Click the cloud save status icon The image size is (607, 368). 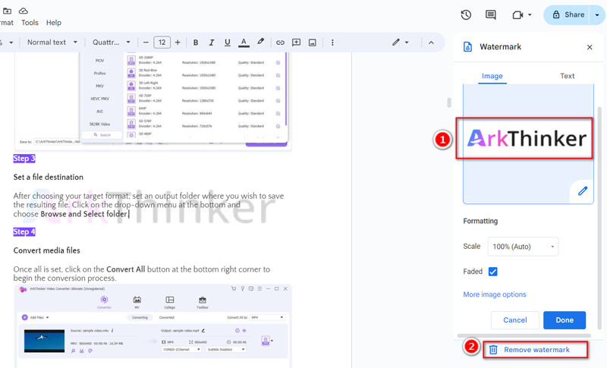tap(24, 11)
